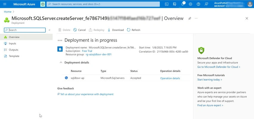Open Cloud Shell from the top bar
Screen dimensions: 254x119
coord(166,4)
